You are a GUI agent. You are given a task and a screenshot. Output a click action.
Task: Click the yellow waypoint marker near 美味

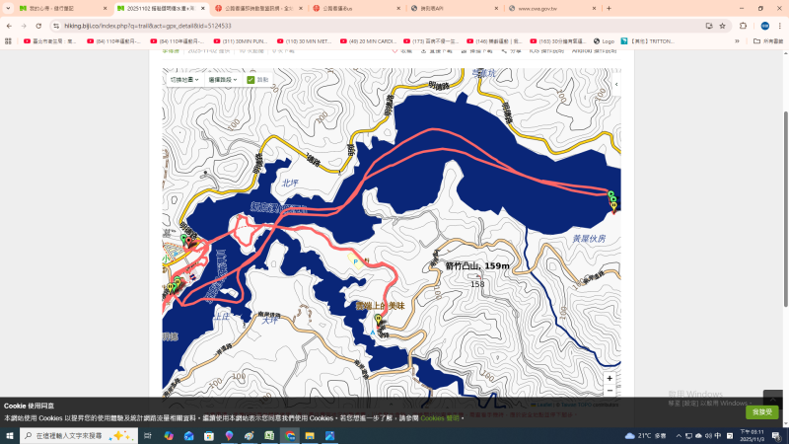377,319
